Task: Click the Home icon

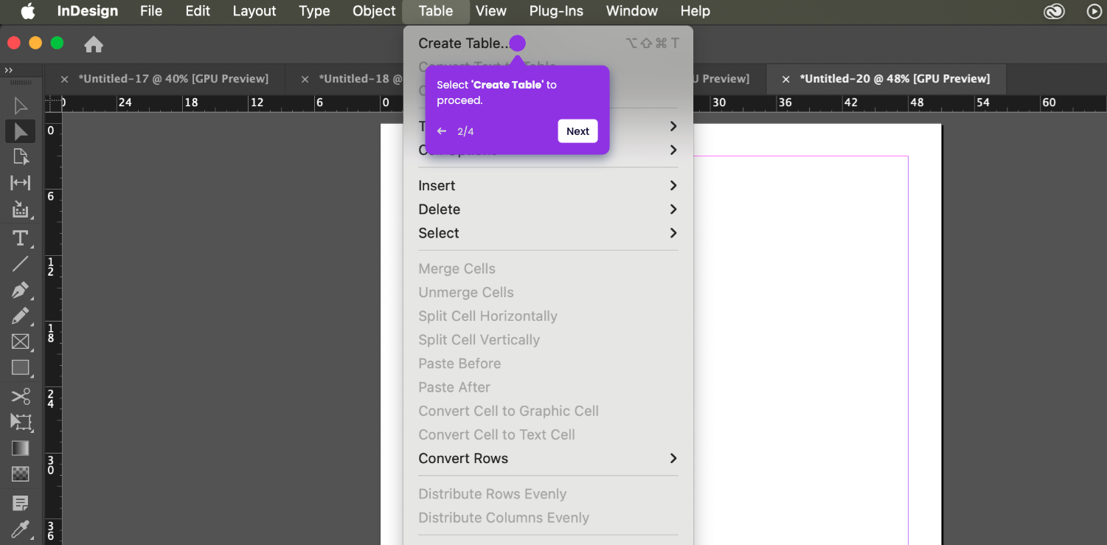Action: click(94, 44)
